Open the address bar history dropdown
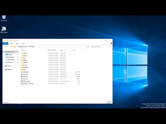166x124 pixels. coord(86,47)
